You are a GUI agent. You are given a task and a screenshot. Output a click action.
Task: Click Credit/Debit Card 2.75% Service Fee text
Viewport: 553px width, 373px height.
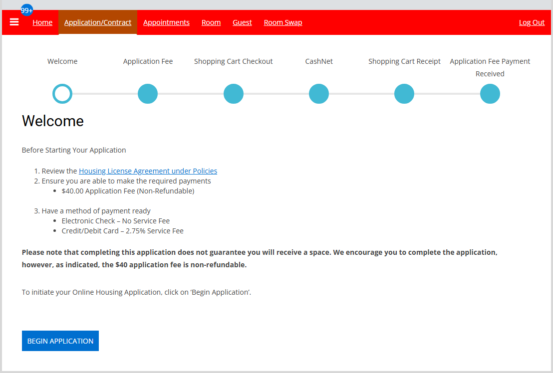click(x=122, y=231)
